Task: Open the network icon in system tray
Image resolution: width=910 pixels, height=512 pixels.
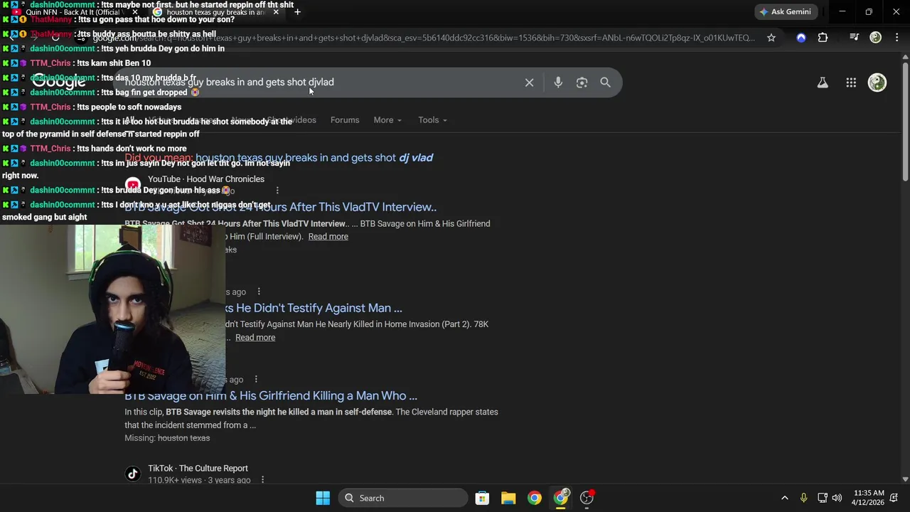Action: [822, 498]
